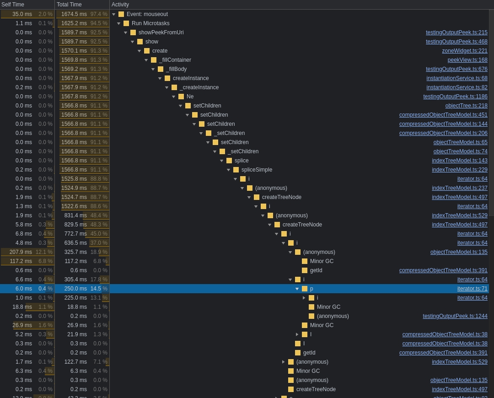The width and height of the screenshot is (494, 398).
Task: Collapse the Run Microtasks node
Action: click(119, 23)
